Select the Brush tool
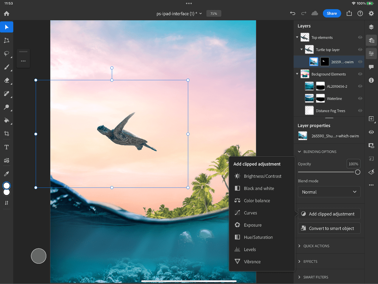The image size is (378, 284). point(6,67)
